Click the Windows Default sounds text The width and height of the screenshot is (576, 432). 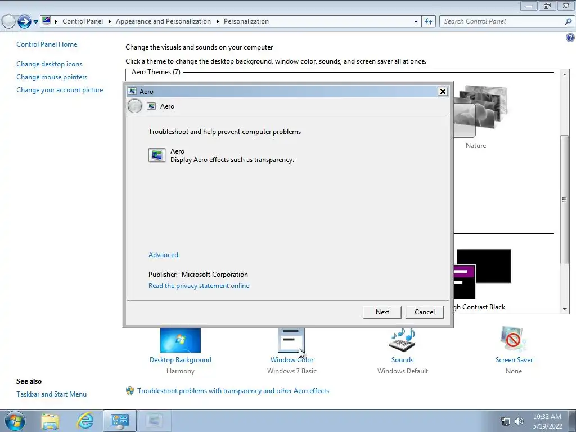tap(403, 371)
